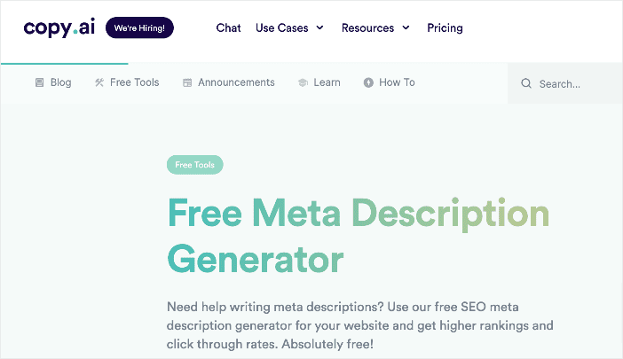
Task: Click the search magnifier icon
Action: click(x=526, y=83)
